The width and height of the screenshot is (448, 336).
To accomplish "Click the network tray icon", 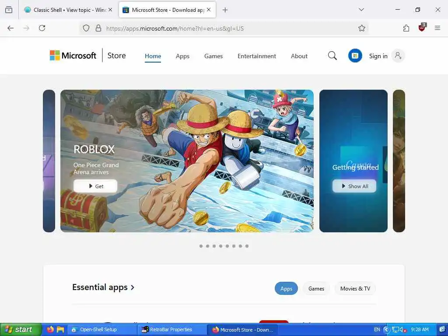I will (395, 329).
